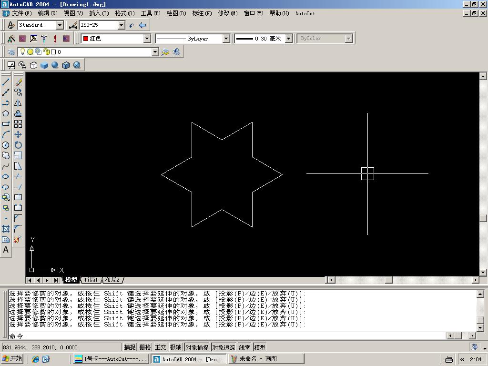Switch to the 布局1 layout tab
The height and width of the screenshot is (366, 488).
point(91,280)
